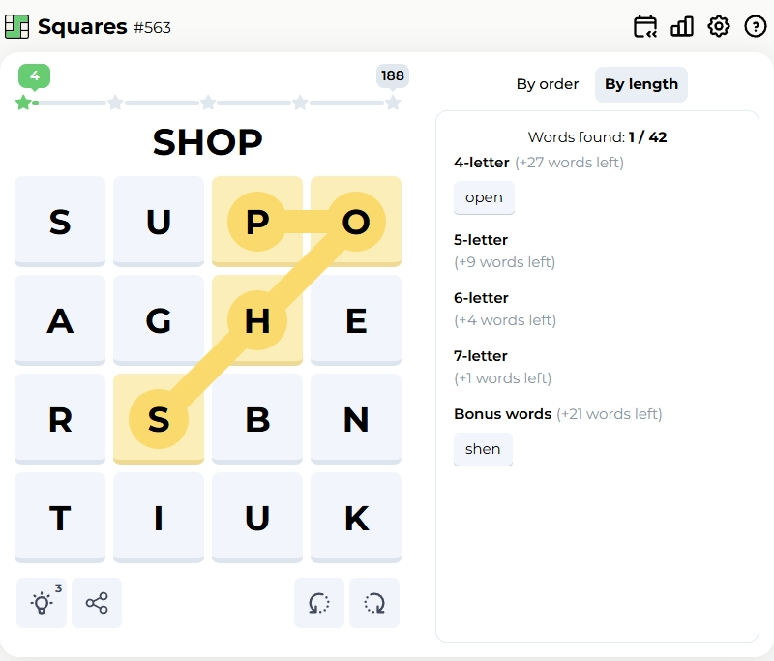
Task: Click the 6-letter words heading
Action: [x=481, y=298]
